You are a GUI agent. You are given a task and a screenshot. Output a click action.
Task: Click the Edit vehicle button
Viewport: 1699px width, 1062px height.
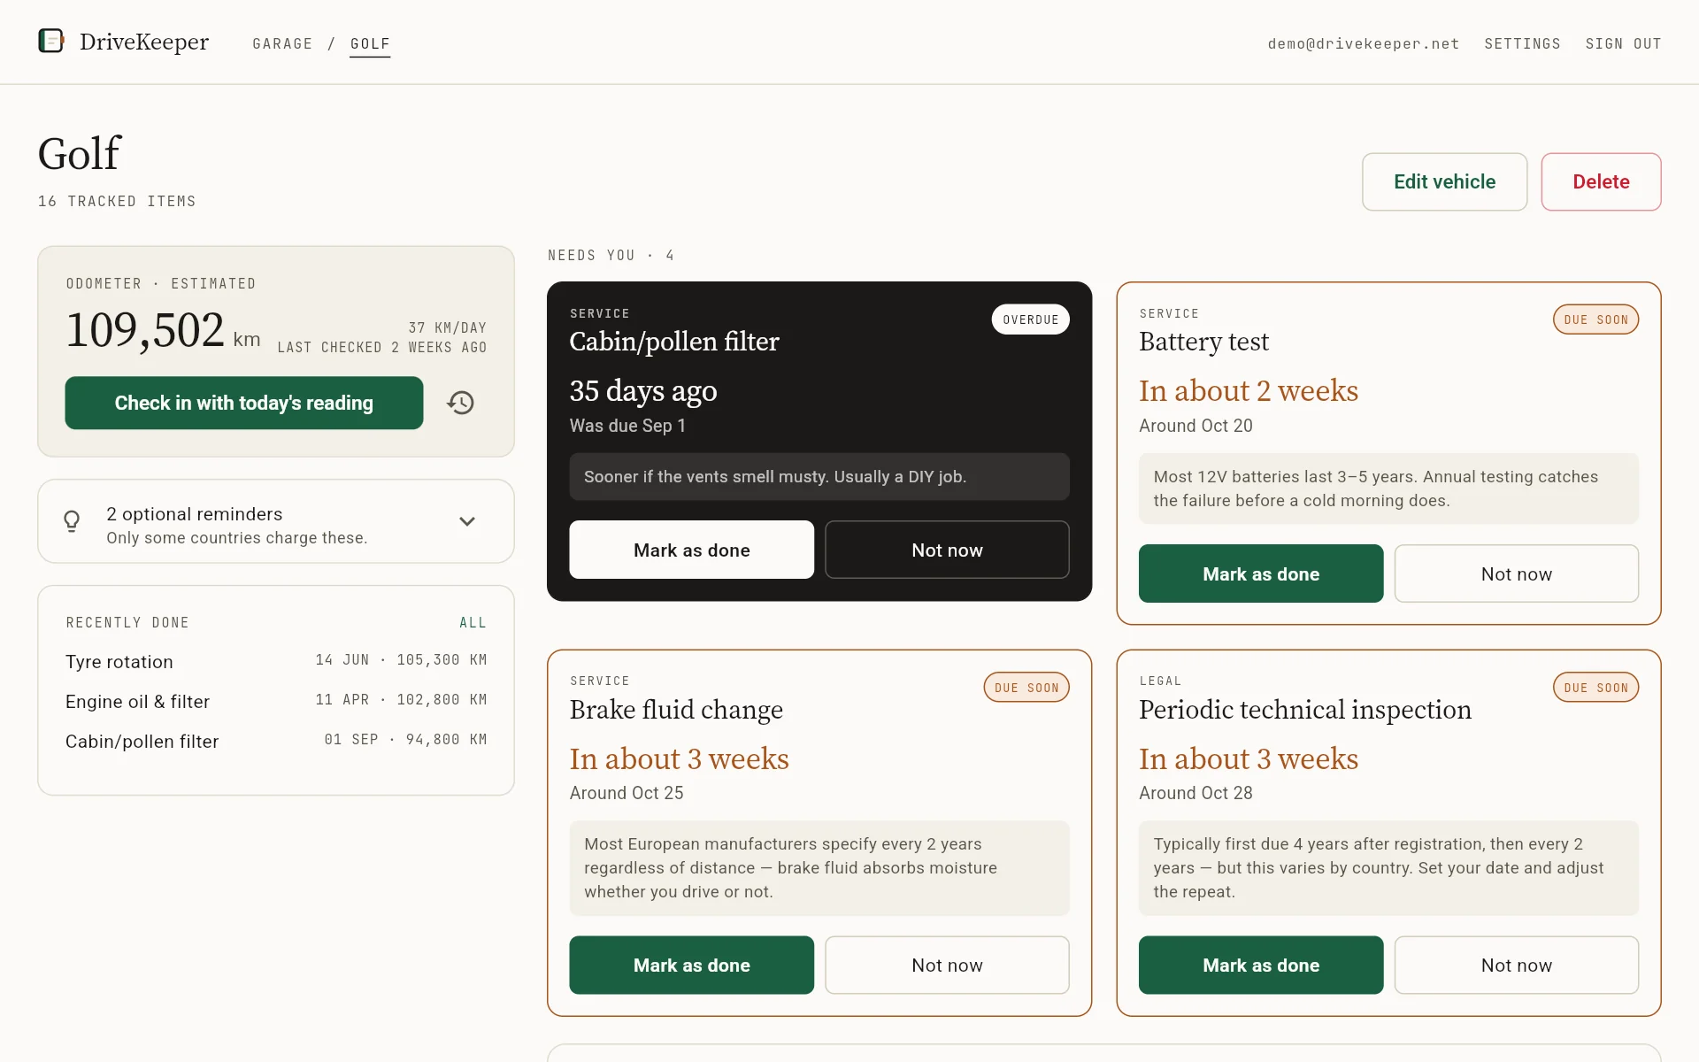coord(1444,181)
